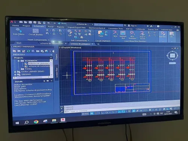This screenshot has width=188, height=141.
Task: Click the Undo arrow in quick access toolbar
Action: tap(49, 23)
